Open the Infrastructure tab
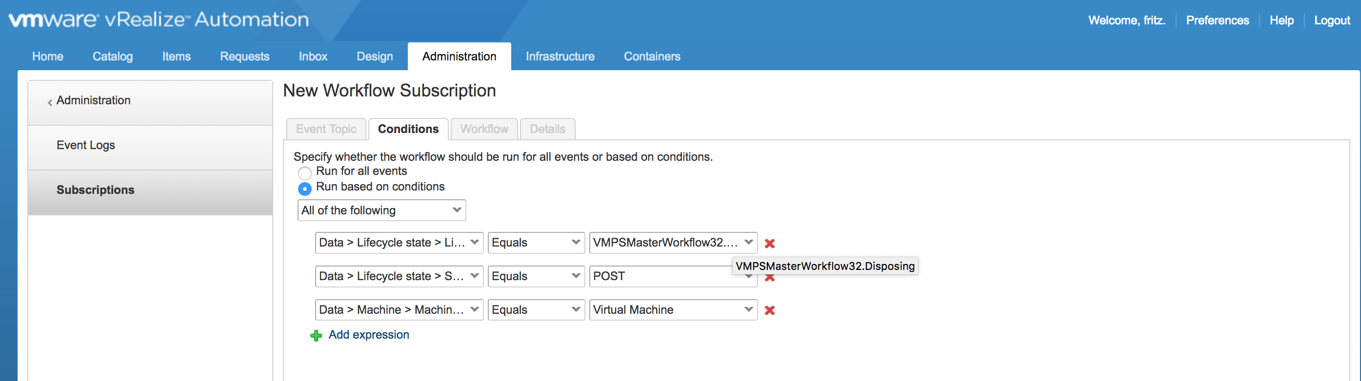The height and width of the screenshot is (381, 1361). [x=560, y=57]
